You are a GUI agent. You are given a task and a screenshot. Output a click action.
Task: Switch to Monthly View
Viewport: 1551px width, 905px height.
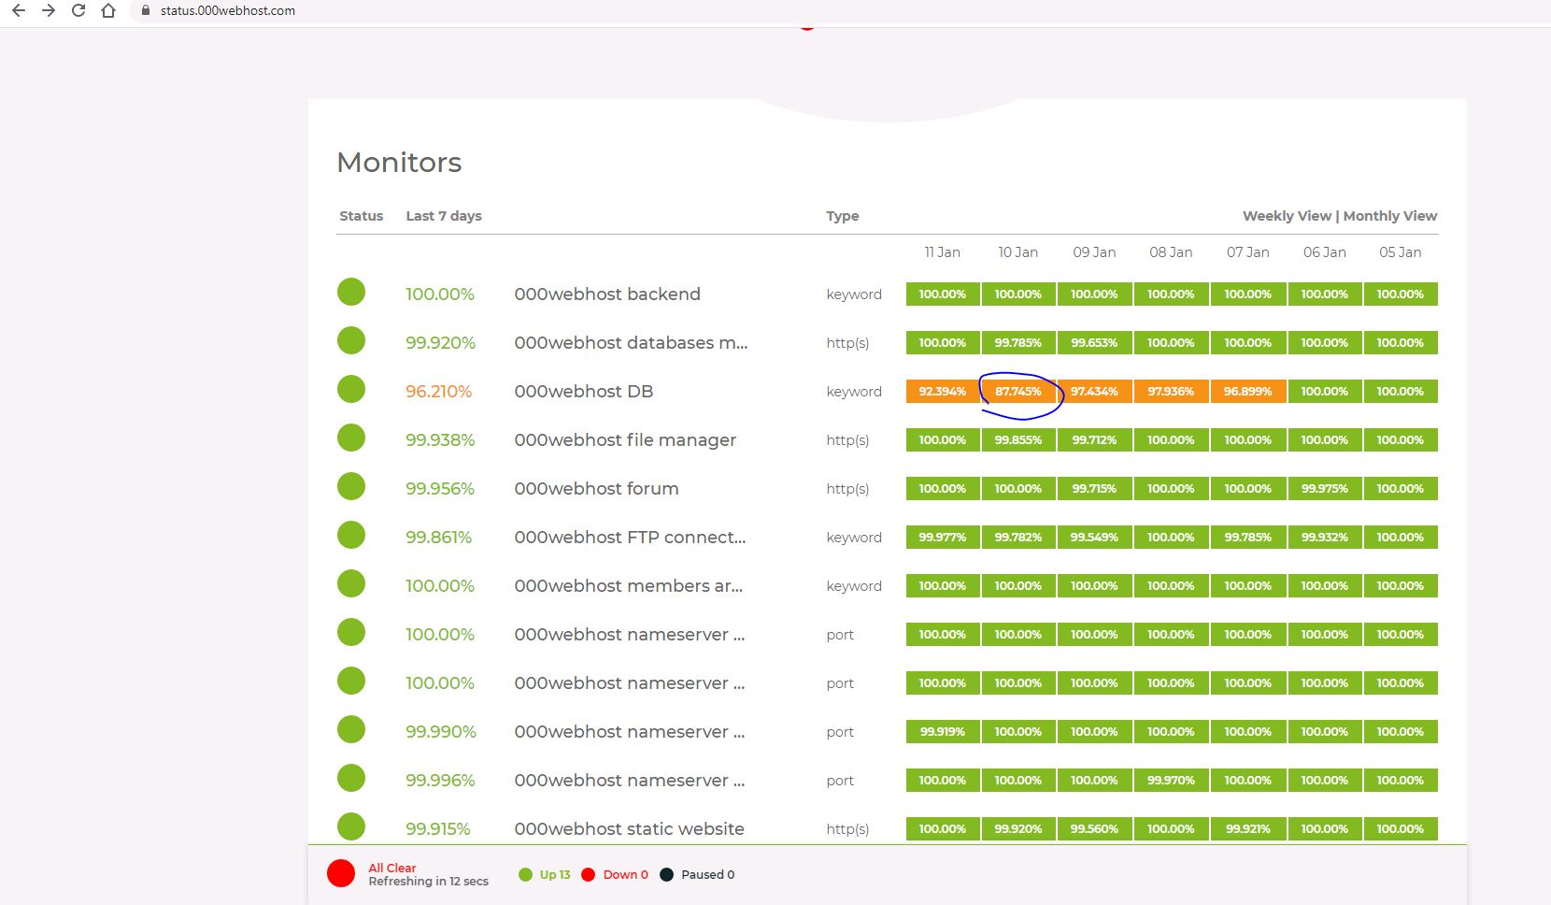click(x=1389, y=216)
